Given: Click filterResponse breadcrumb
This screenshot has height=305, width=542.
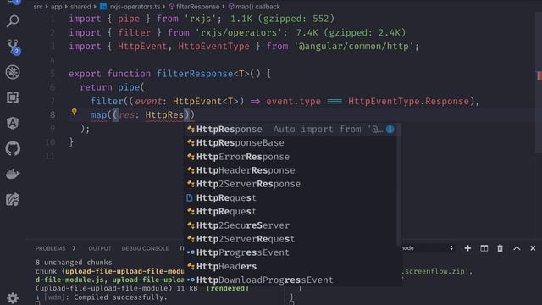Looking at the screenshot, I should [x=194, y=7].
